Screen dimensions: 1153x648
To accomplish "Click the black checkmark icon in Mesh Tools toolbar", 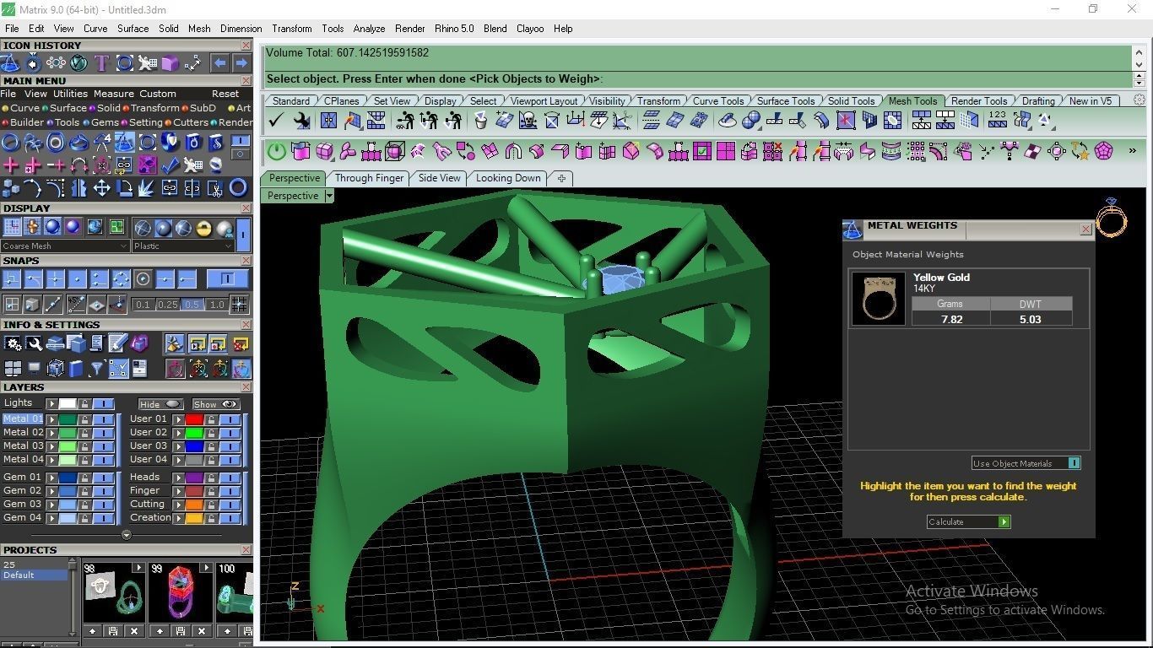I will 276,121.
